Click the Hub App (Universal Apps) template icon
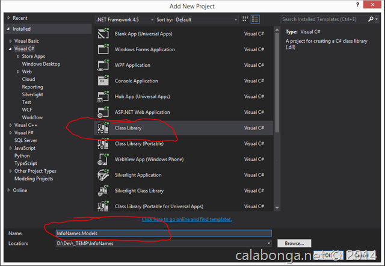The height and width of the screenshot is (266, 385). pos(103,96)
